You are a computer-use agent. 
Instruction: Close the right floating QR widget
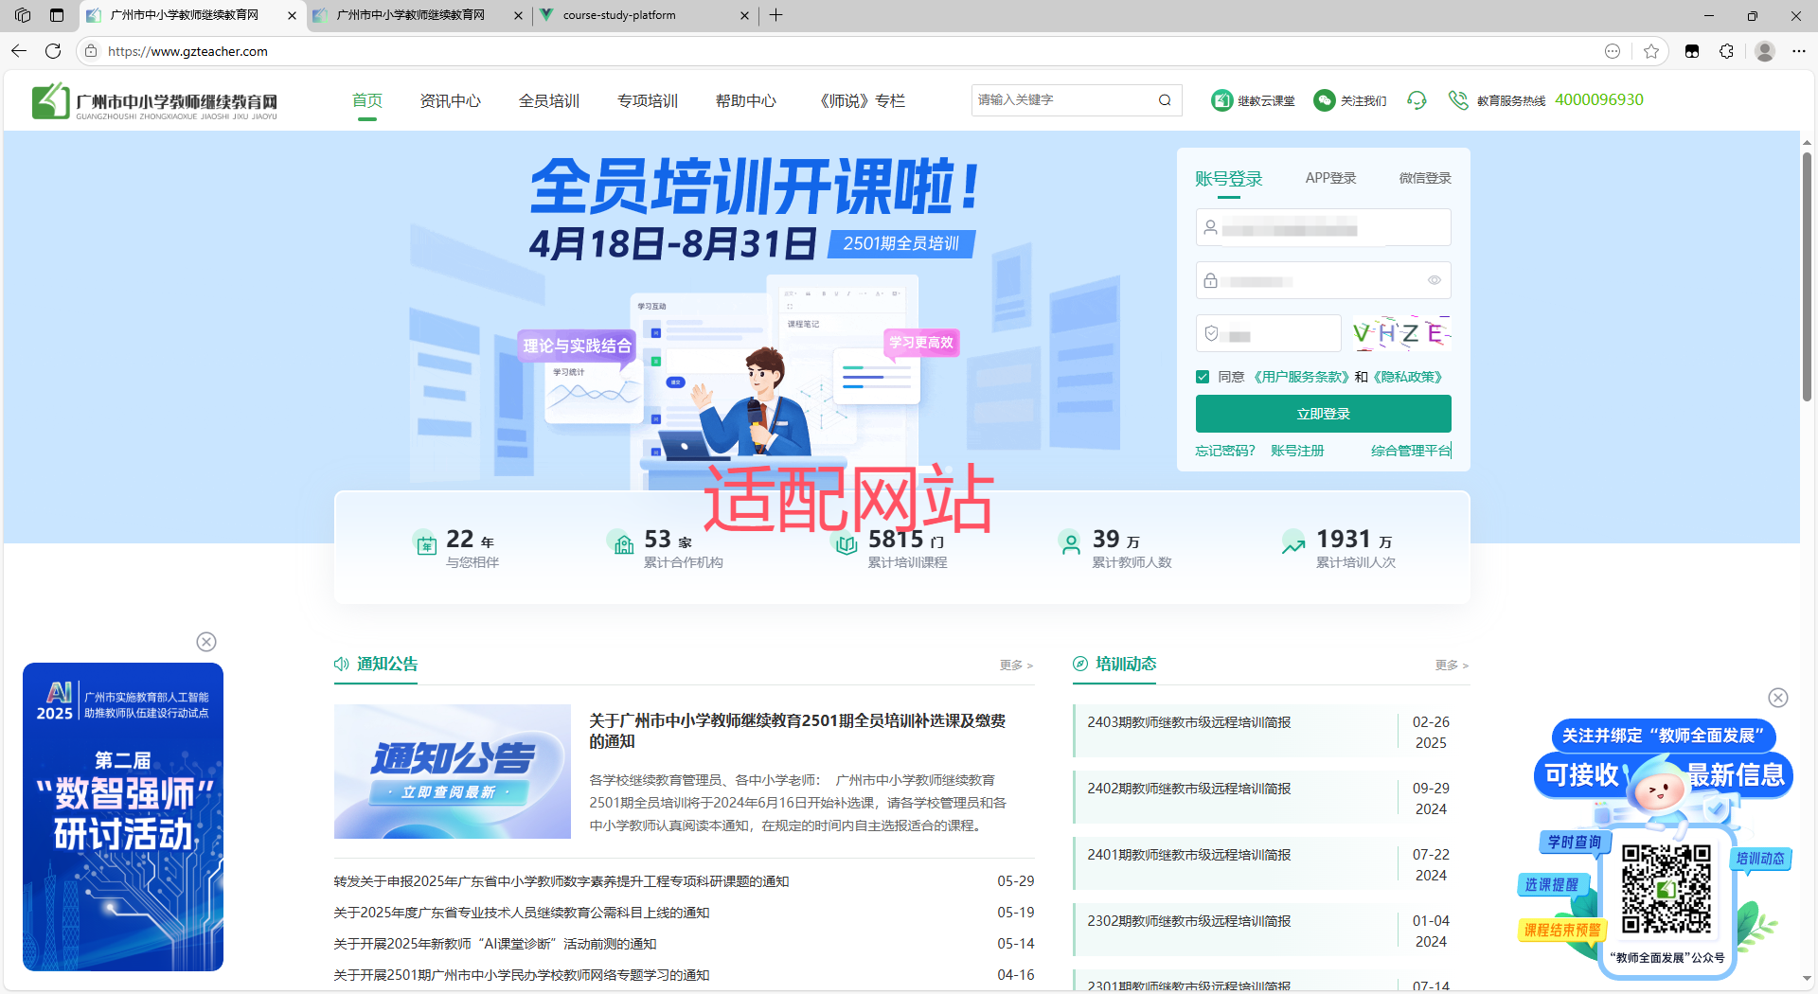(x=1778, y=698)
